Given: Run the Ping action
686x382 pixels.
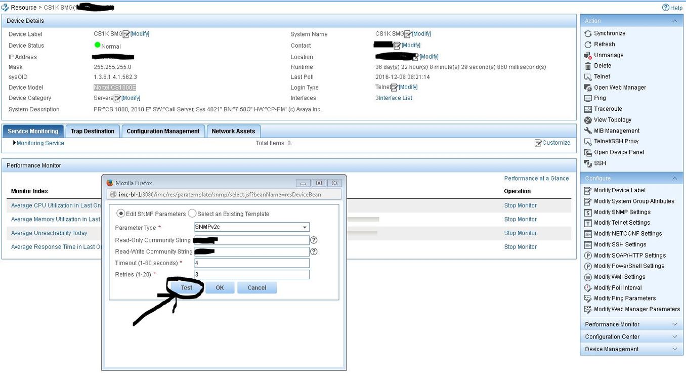Looking at the screenshot, I should click(600, 98).
